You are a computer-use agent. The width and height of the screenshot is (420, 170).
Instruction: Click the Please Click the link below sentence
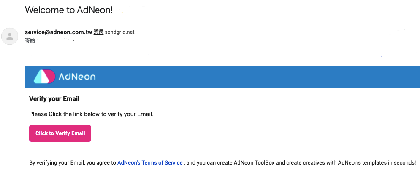click(x=91, y=114)
